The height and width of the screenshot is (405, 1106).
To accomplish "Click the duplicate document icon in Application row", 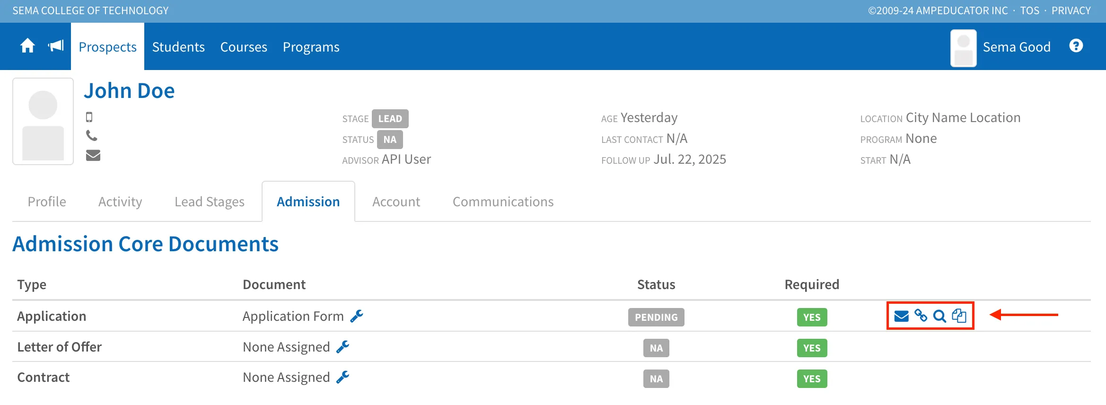I will (959, 316).
